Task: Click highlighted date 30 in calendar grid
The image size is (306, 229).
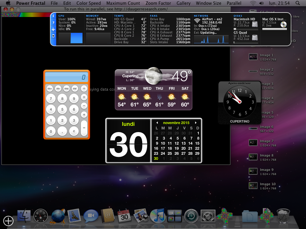Action: click(156, 159)
